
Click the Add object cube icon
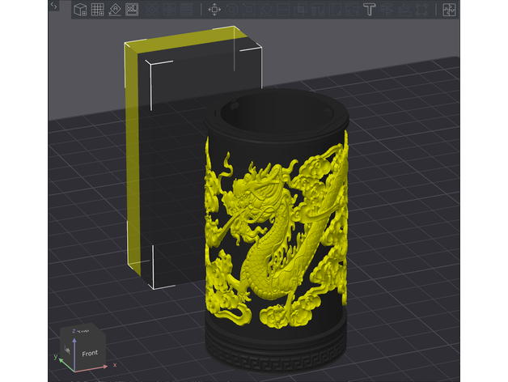click(80, 10)
